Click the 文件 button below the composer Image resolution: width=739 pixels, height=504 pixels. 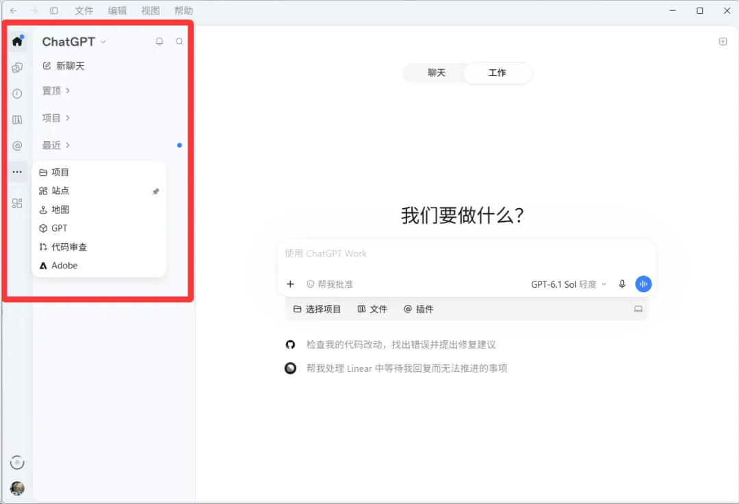point(372,310)
